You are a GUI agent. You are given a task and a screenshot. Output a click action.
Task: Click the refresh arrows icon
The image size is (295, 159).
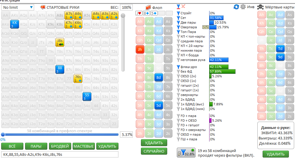(x=236, y=7)
